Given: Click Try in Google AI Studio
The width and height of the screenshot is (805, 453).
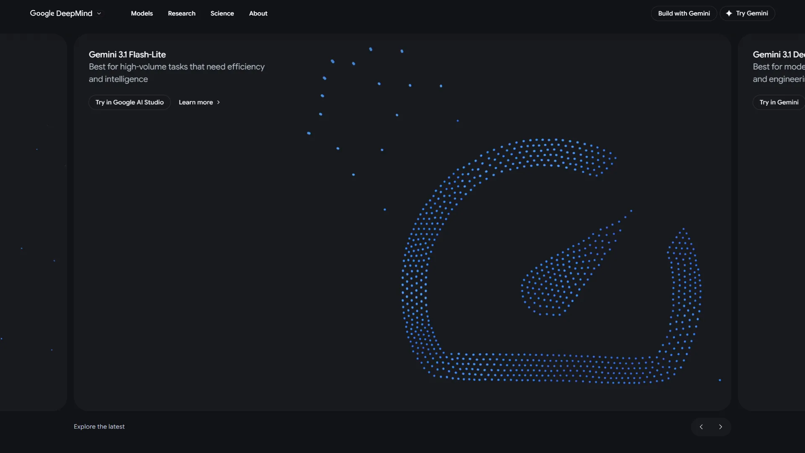Looking at the screenshot, I should 130,102.
